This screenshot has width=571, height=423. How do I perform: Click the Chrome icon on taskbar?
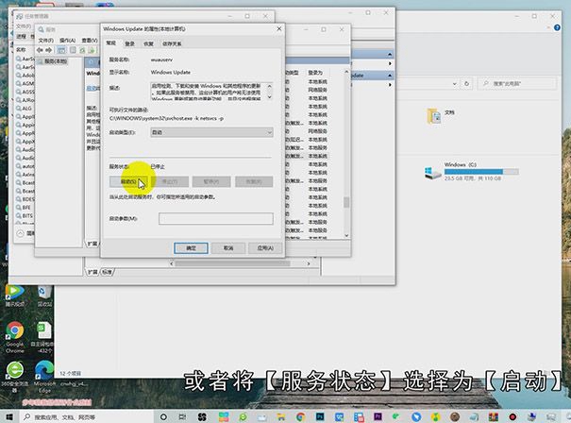(x=300, y=416)
